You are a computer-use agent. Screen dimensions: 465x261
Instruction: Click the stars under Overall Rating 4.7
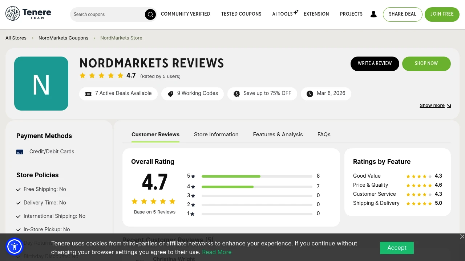(x=153, y=201)
